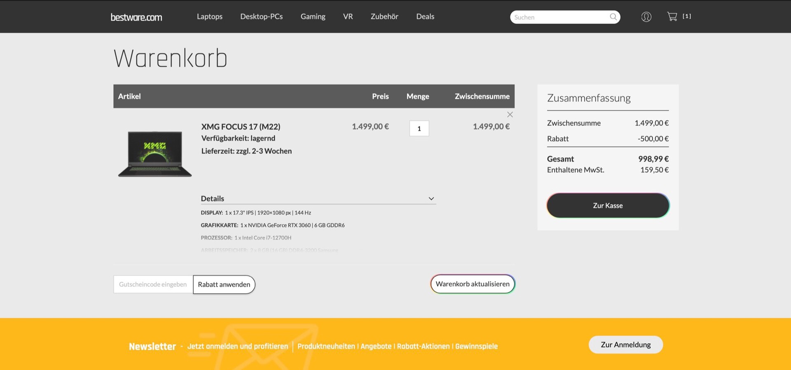Open the shopping cart icon
The height and width of the screenshot is (370, 791).
(x=672, y=16)
